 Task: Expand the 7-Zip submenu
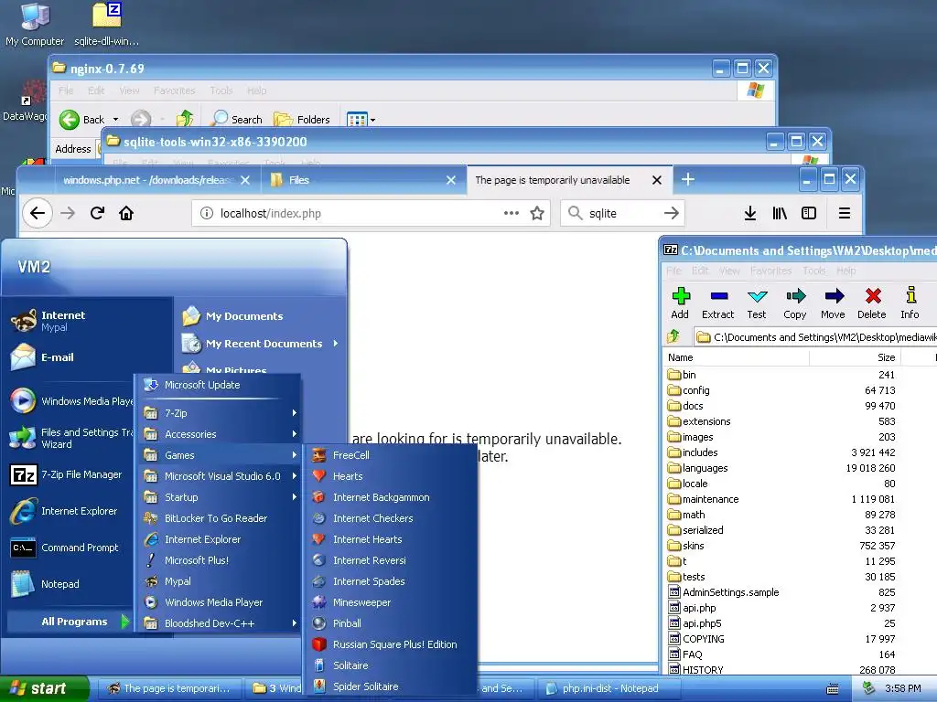point(220,412)
